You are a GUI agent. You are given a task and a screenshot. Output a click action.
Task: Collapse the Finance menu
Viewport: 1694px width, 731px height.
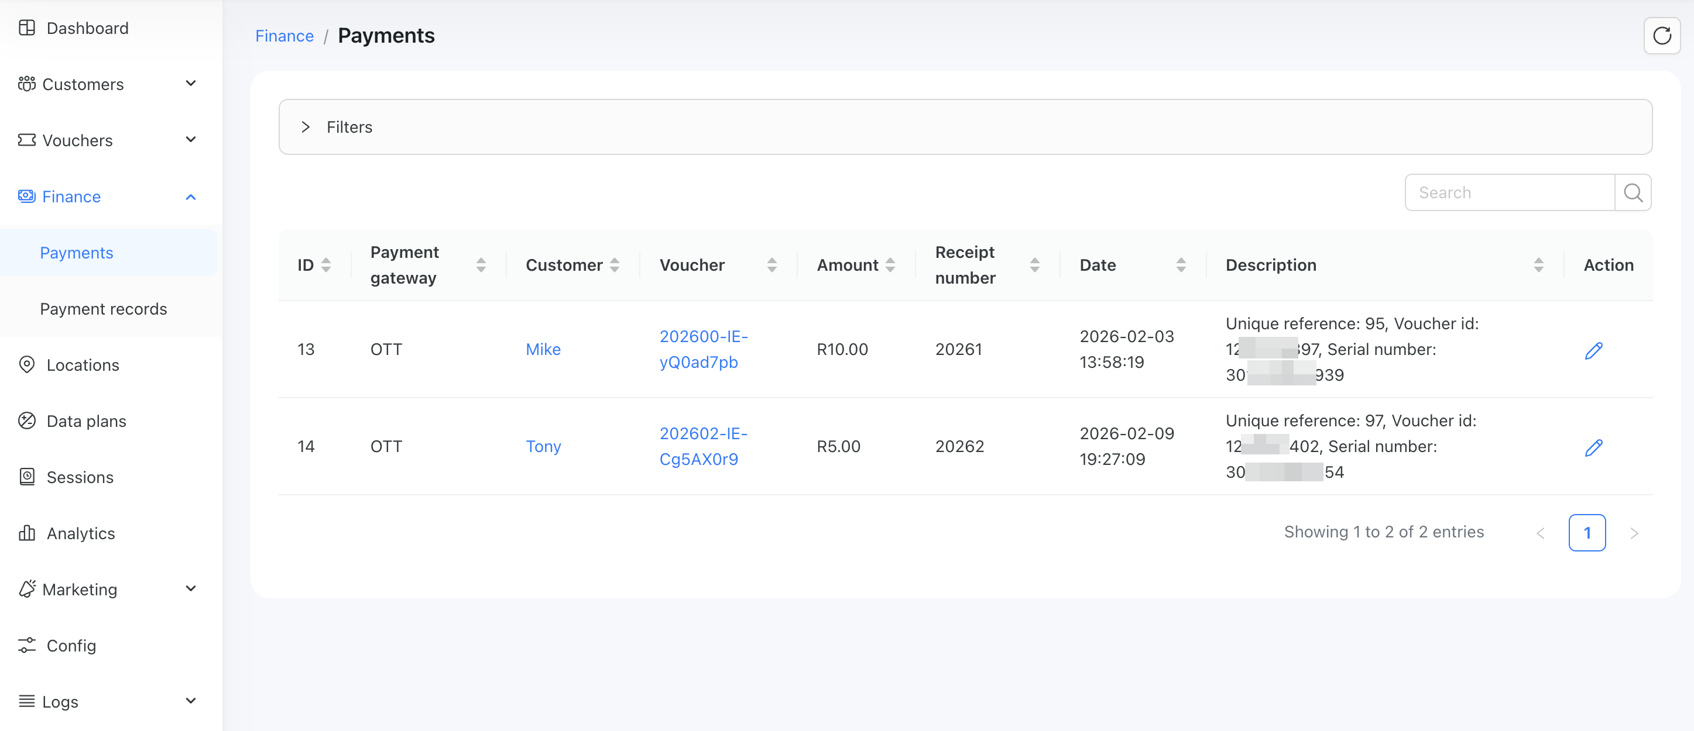[191, 196]
